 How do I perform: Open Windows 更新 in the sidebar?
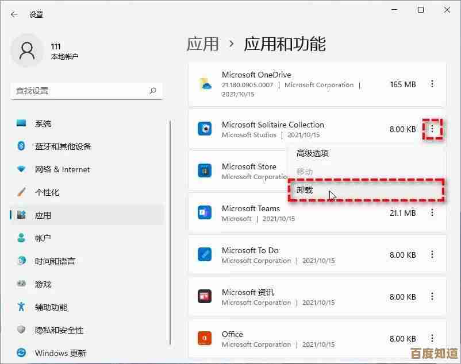[x=60, y=353]
